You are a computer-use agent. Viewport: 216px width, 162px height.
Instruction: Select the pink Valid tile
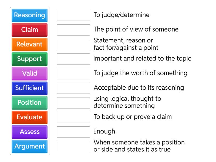[x=29, y=74]
